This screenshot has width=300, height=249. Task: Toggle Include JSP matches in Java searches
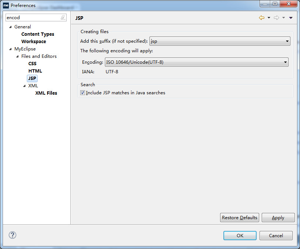point(83,93)
